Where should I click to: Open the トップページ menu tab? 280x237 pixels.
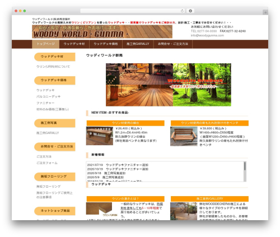(x=46, y=44)
